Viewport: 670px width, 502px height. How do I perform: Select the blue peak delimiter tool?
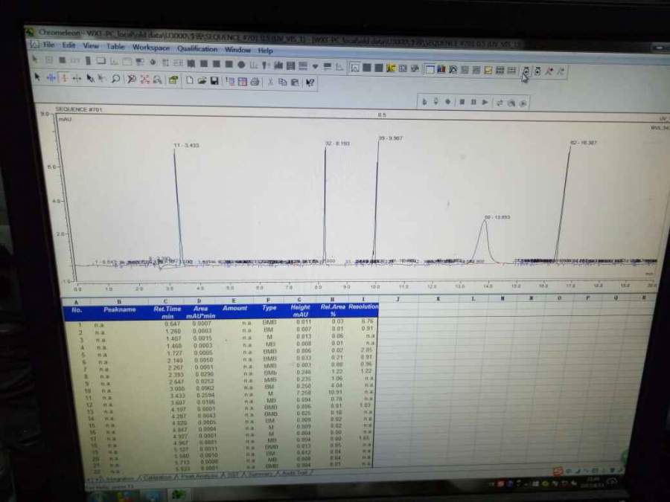click(51, 77)
